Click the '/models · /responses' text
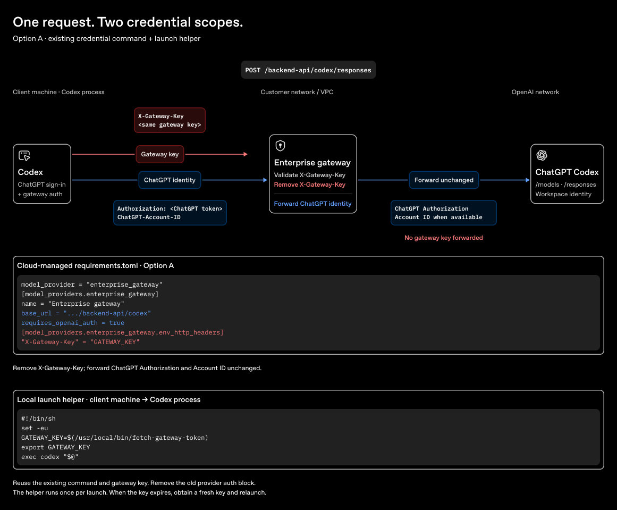This screenshot has height=510, width=617. (x=565, y=185)
